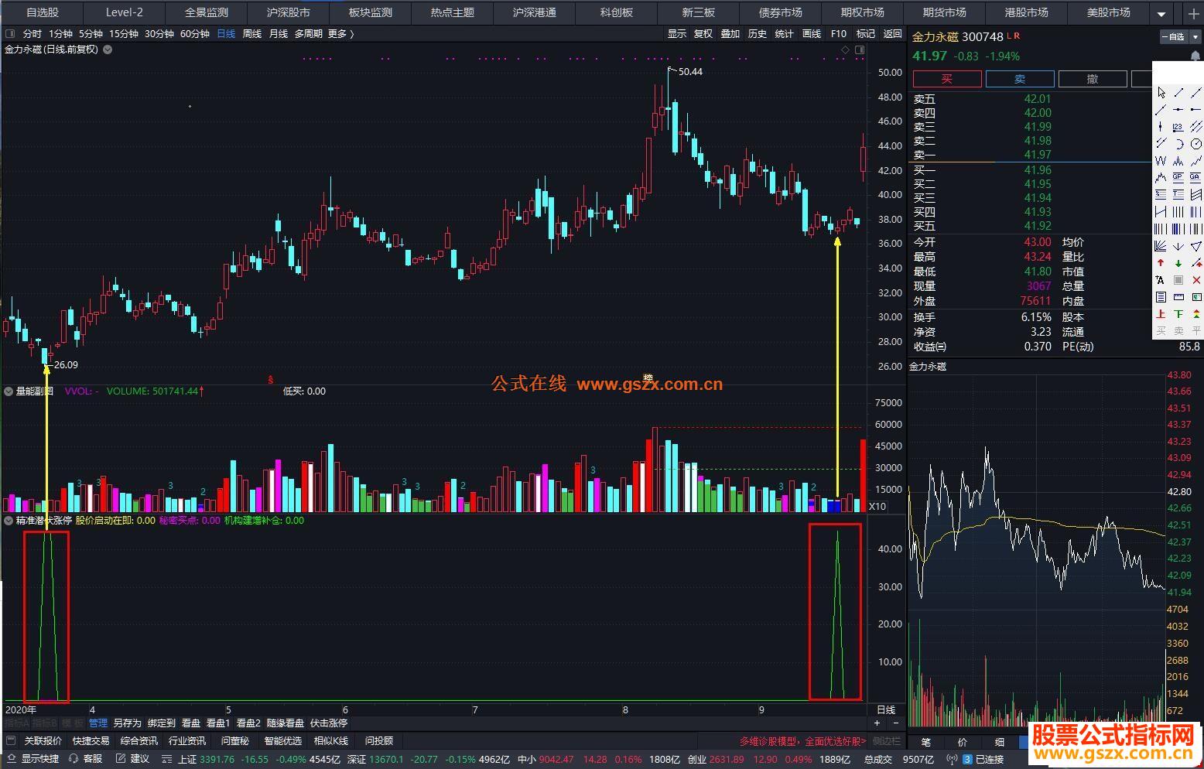The width and height of the screenshot is (1204, 769).
Task: Open the 更多 periods dropdown
Action: click(341, 34)
